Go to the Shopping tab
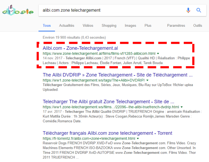Screen dimensions: 209x162 pos(109,26)
